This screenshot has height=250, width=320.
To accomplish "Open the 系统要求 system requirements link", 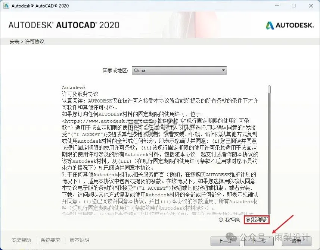I will (50, 240).
